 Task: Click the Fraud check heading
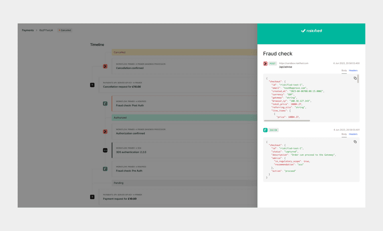(278, 54)
